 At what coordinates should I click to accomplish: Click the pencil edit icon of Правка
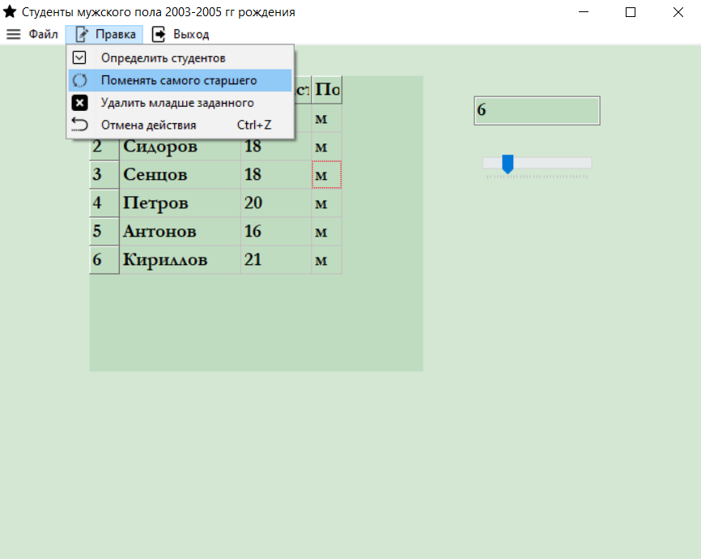82,34
